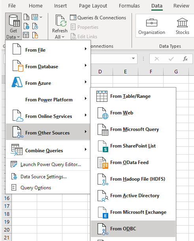Open the File tab

12,6
